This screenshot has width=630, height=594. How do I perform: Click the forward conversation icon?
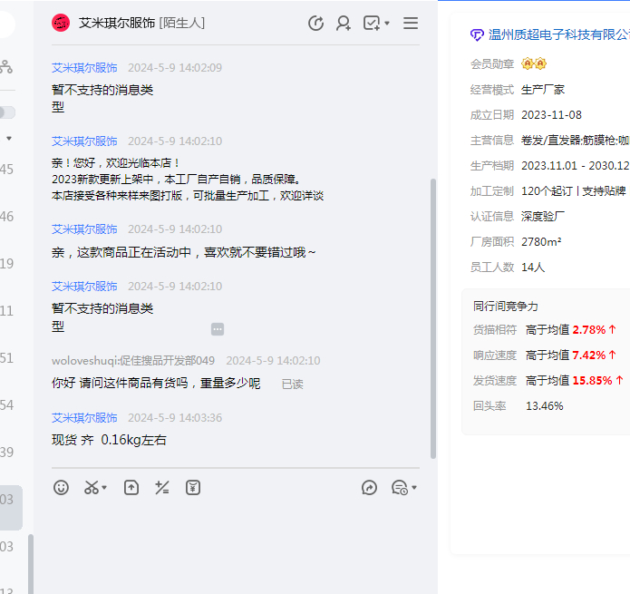369,488
